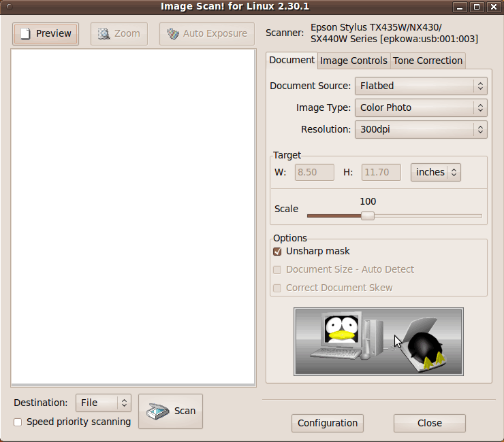Disable the Unsharp mask checkbox
Viewport: 504px width, 442px height.
[277, 252]
